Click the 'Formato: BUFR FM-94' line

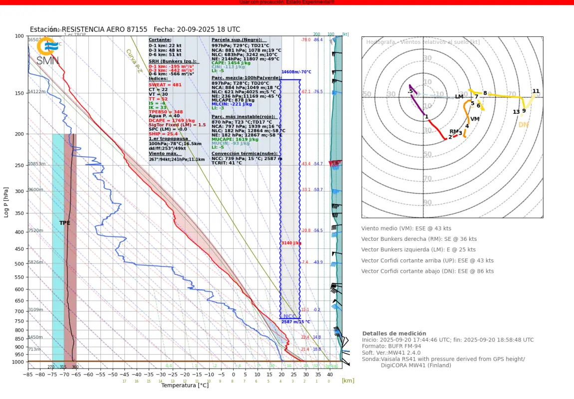[392, 346]
